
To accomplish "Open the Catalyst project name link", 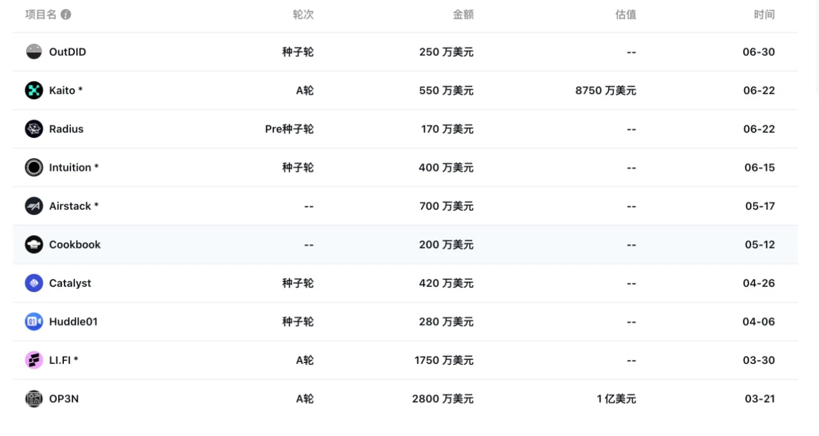I will click(x=70, y=283).
